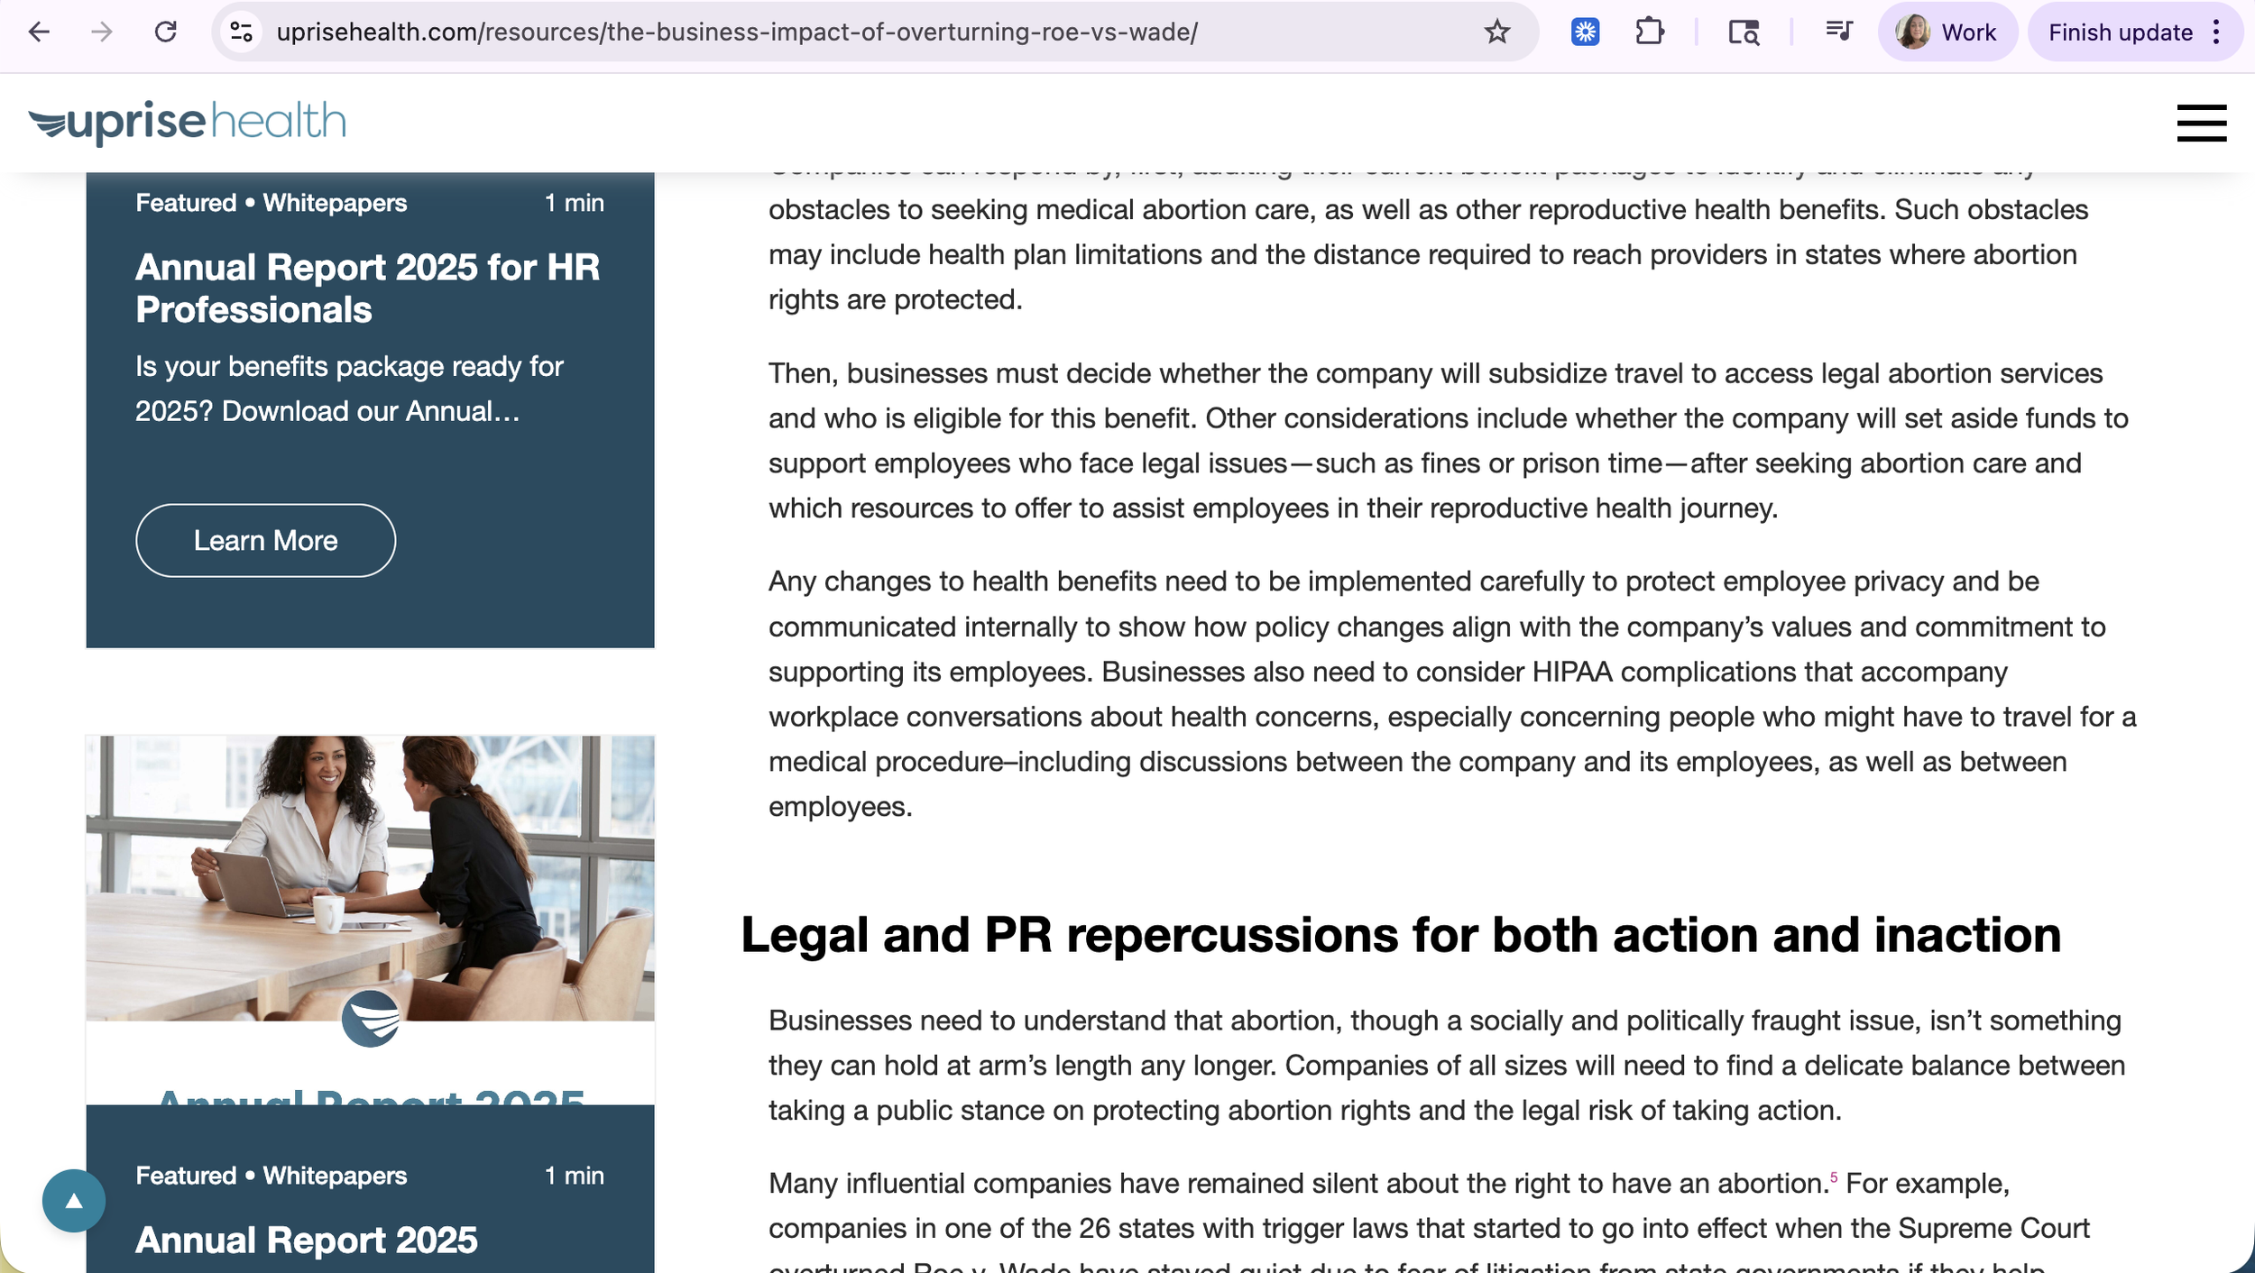Click the Uprise Health logo
2255x1273 pixels.
click(188, 123)
